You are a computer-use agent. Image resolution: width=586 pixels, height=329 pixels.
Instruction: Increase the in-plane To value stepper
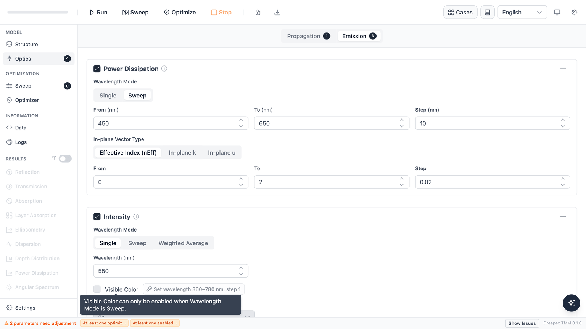402,179
